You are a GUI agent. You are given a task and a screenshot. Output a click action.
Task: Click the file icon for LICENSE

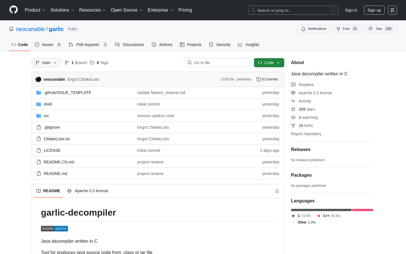coord(39,150)
